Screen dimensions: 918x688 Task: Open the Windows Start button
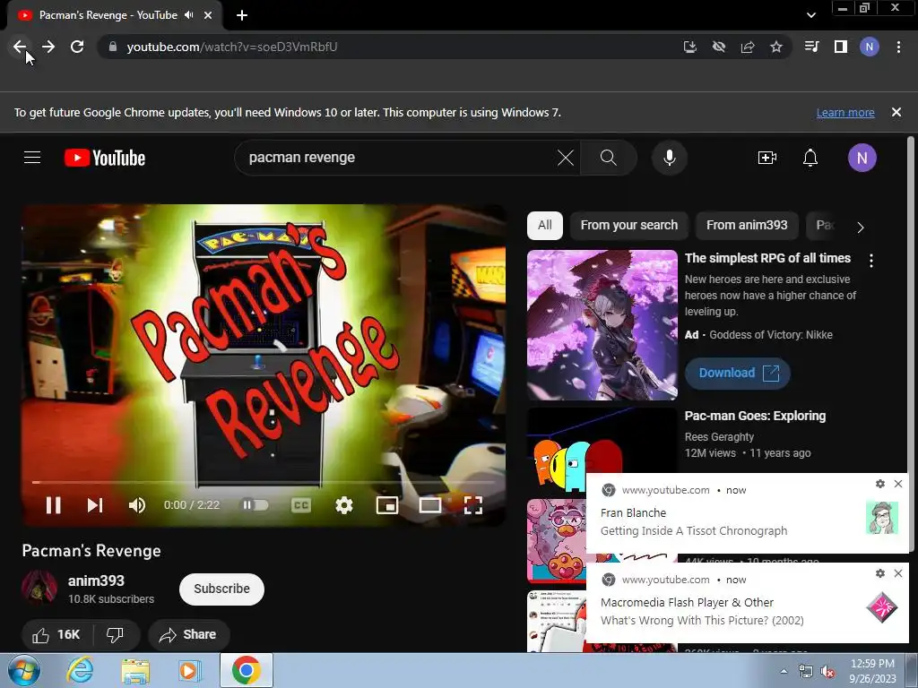click(x=24, y=671)
